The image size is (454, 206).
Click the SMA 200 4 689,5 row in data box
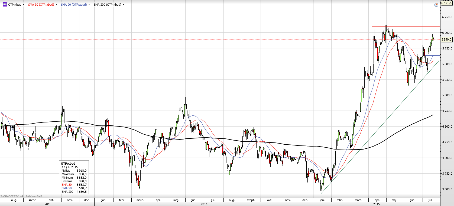[74, 192]
